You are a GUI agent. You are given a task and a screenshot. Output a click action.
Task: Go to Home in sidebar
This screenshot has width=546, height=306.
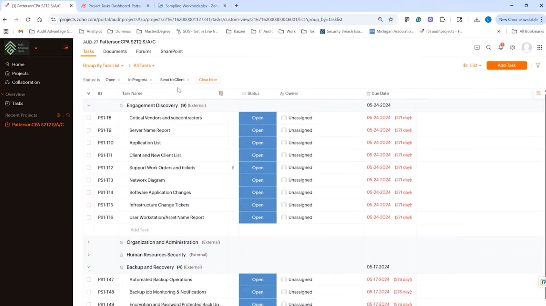18,64
